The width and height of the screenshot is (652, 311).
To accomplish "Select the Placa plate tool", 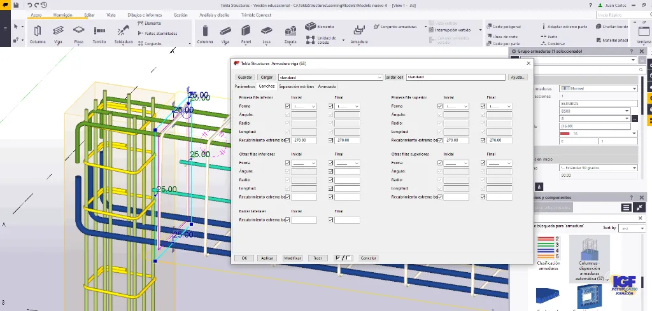I will pyautogui.click(x=78, y=34).
